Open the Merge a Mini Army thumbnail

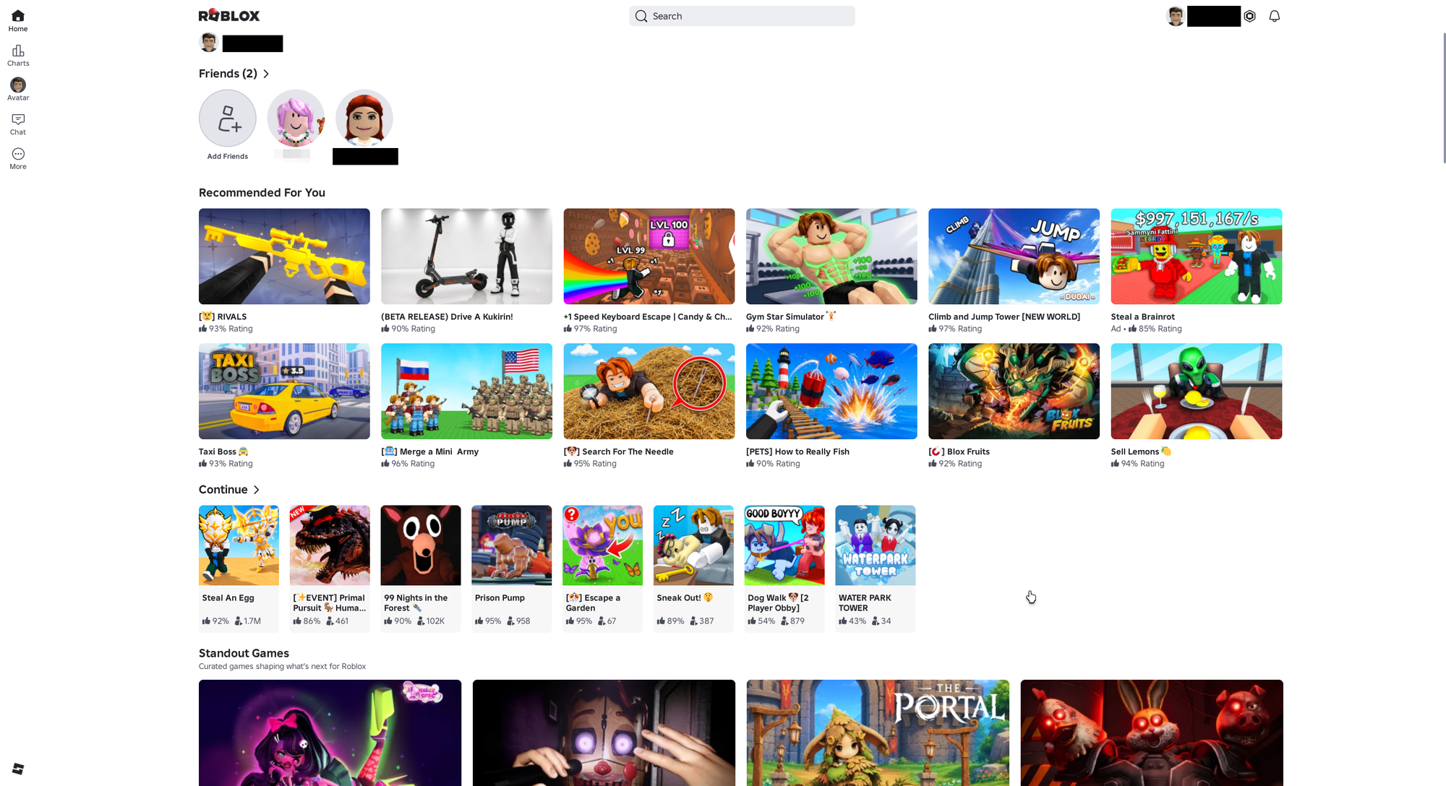(x=466, y=391)
